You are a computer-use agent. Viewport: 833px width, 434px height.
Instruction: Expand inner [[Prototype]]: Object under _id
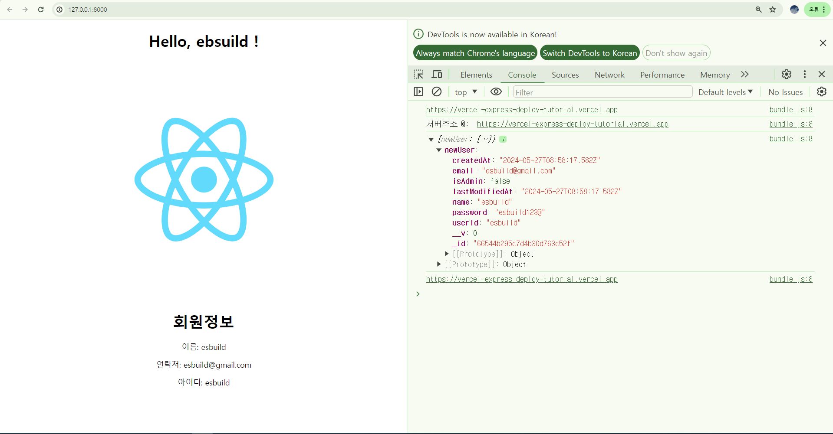447,254
